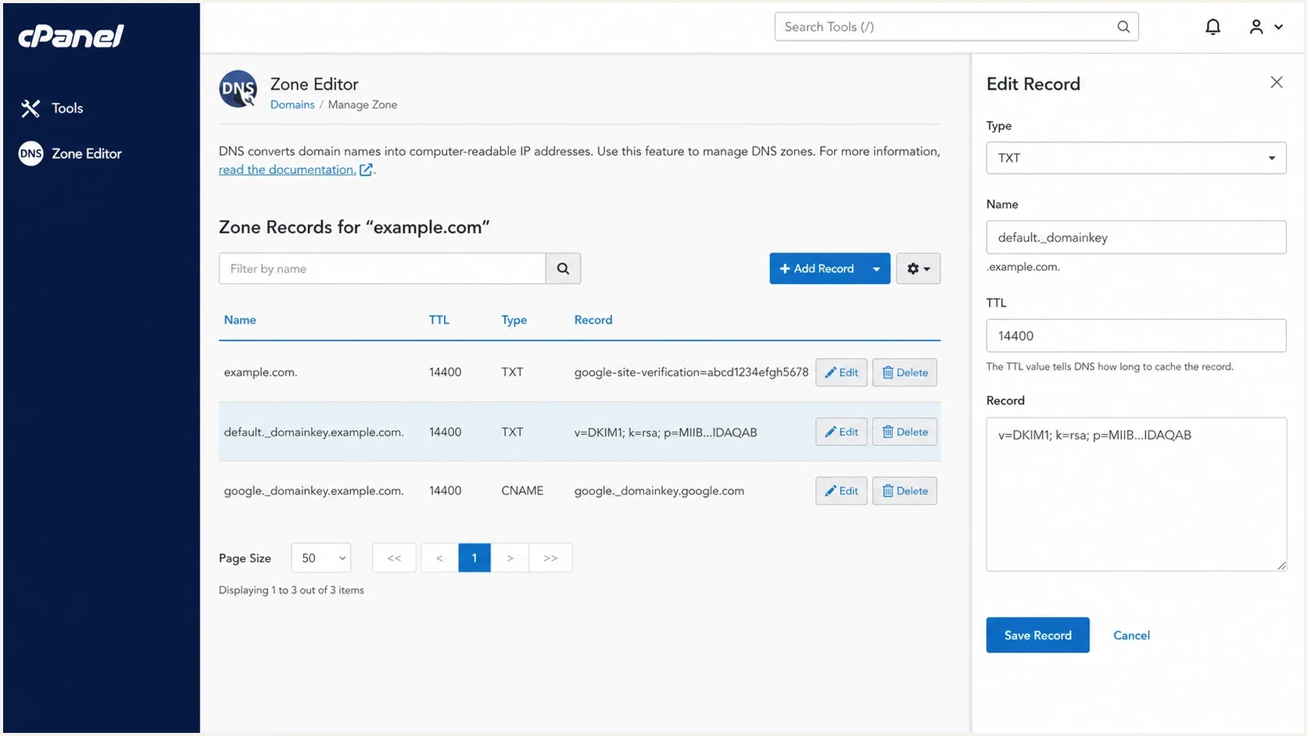Edit the default._domainkey record

[841, 432]
